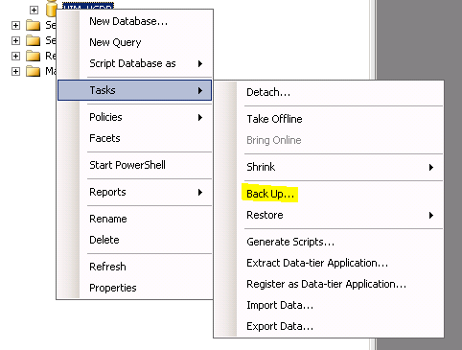Open the Policies submenu
Viewport: 462px width, 350px height.
(x=134, y=117)
